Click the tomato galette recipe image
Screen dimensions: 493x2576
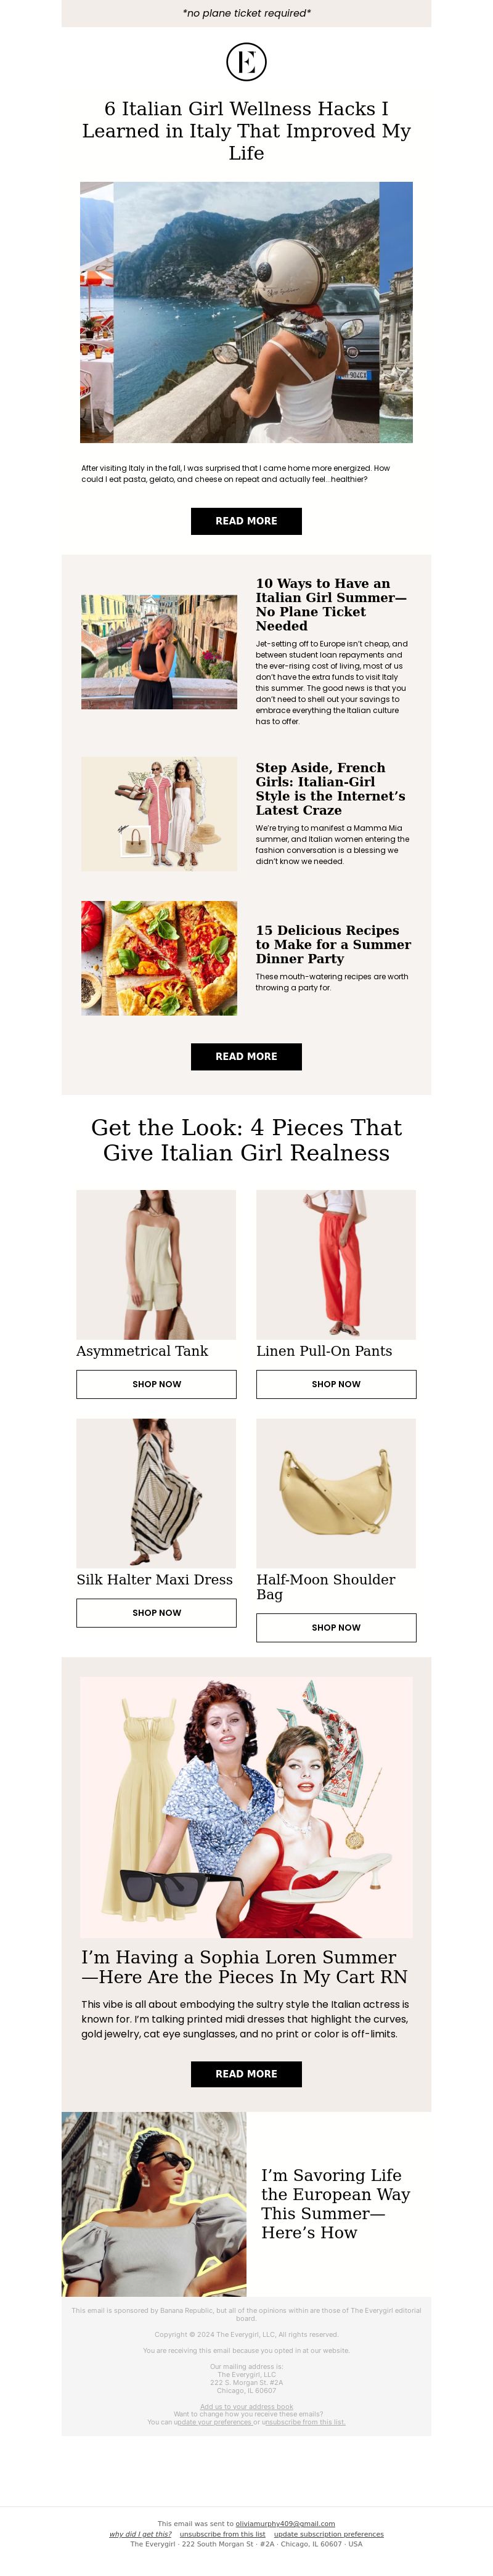point(159,958)
